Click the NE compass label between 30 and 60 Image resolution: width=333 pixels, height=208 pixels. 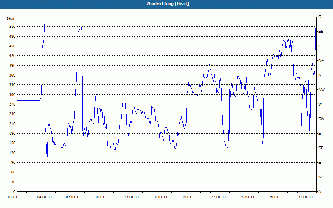coord(321,177)
